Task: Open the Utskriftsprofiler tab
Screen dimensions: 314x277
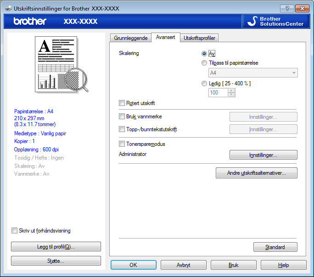Action: point(199,38)
